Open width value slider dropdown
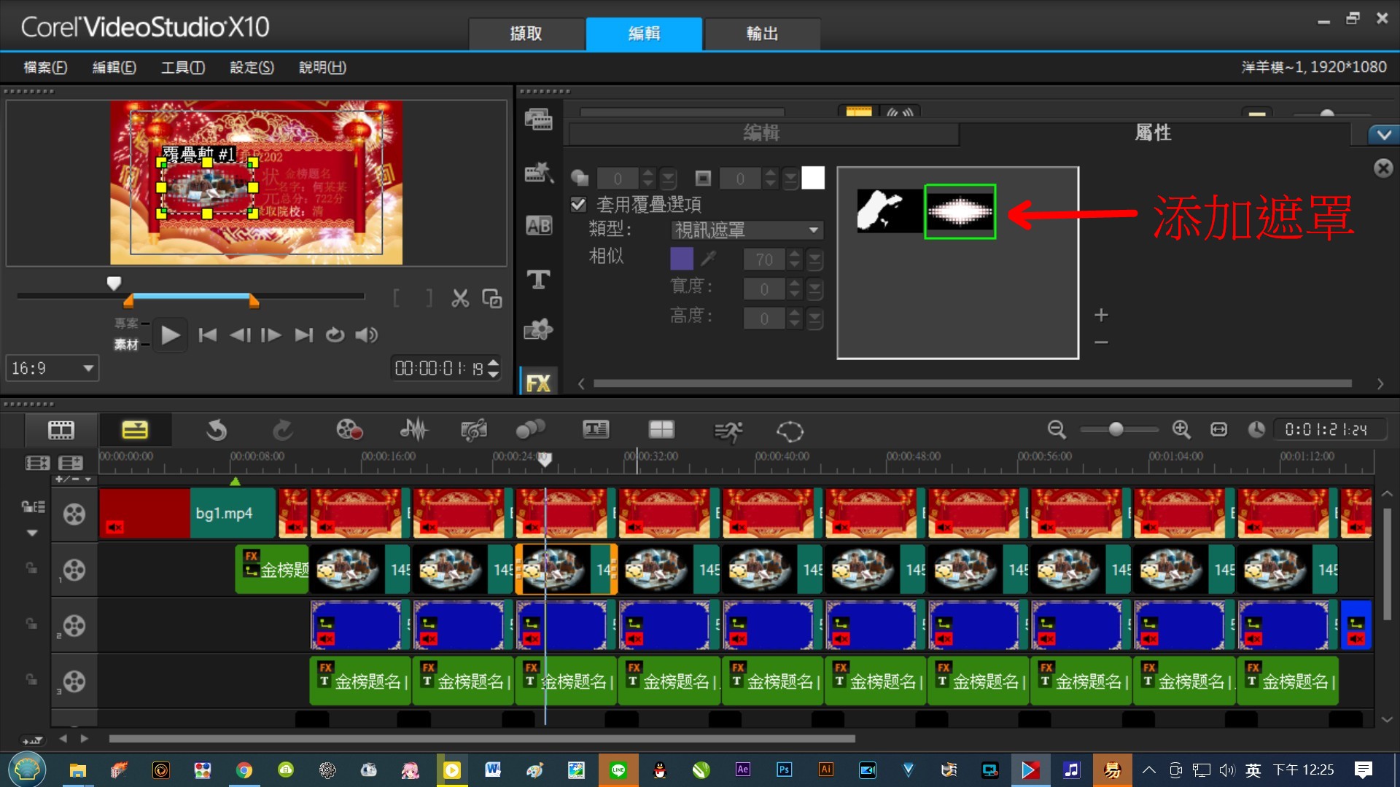The width and height of the screenshot is (1400, 787). click(814, 289)
